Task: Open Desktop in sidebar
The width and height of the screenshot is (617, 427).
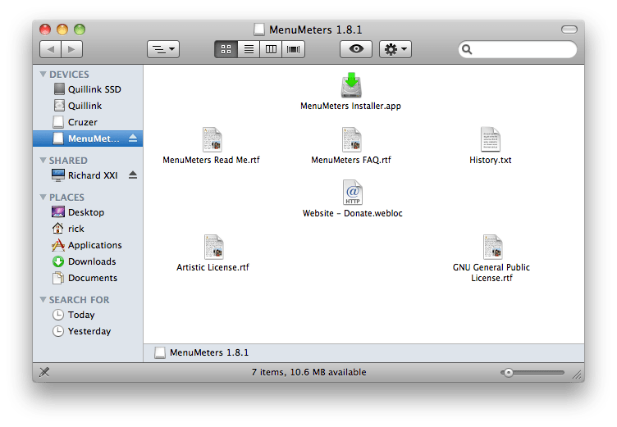Action: pyautogui.click(x=88, y=212)
